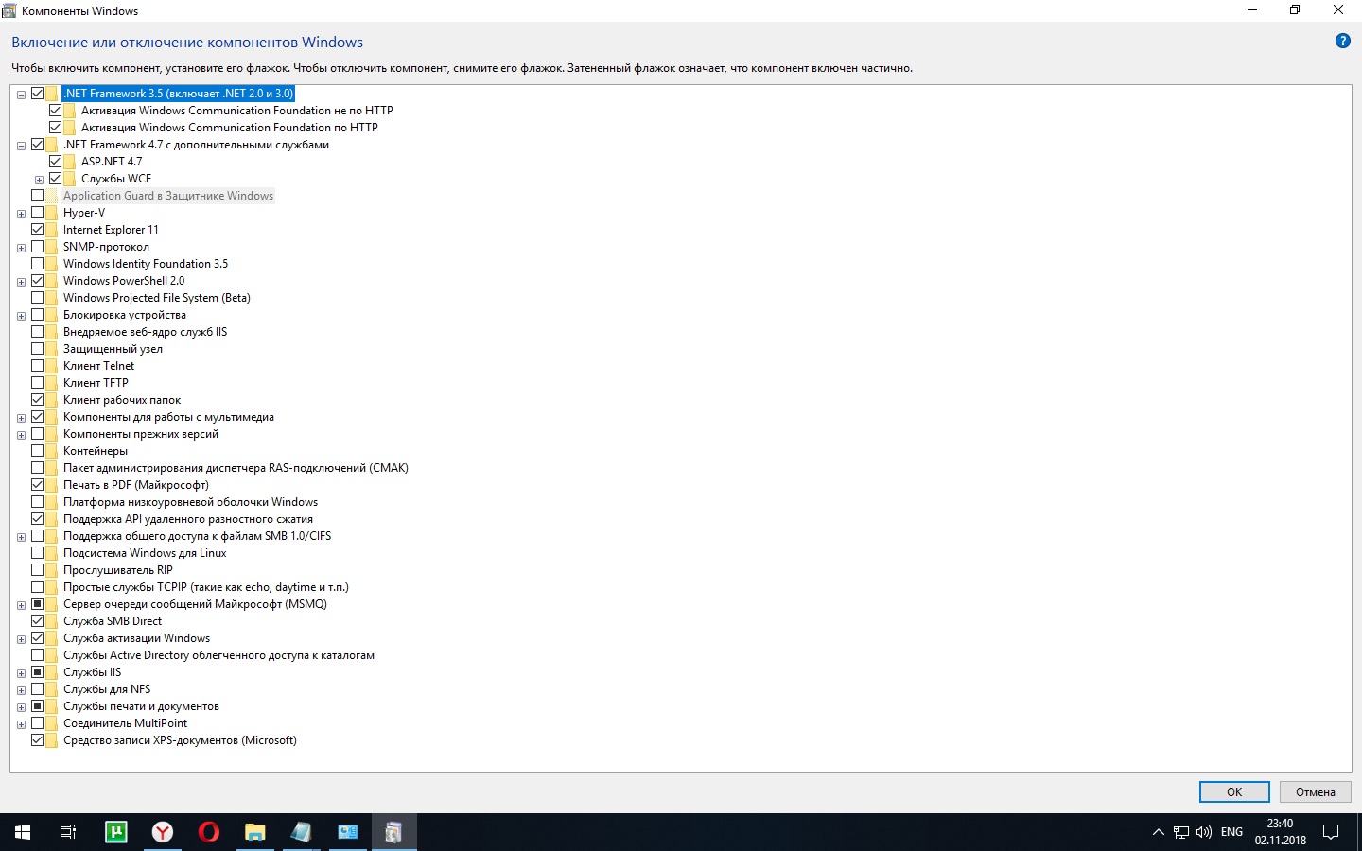Toggle Печать в PDF (Майкрософт) checkbox
This screenshot has height=851, width=1362.
coord(38,485)
